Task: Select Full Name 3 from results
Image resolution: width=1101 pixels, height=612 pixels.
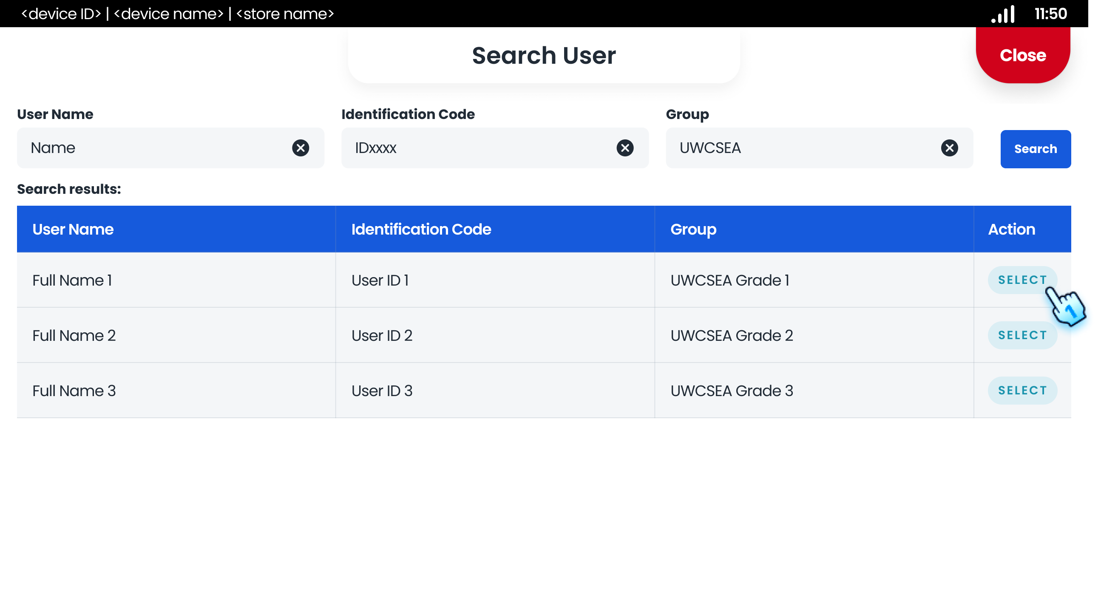Action: (x=1022, y=390)
